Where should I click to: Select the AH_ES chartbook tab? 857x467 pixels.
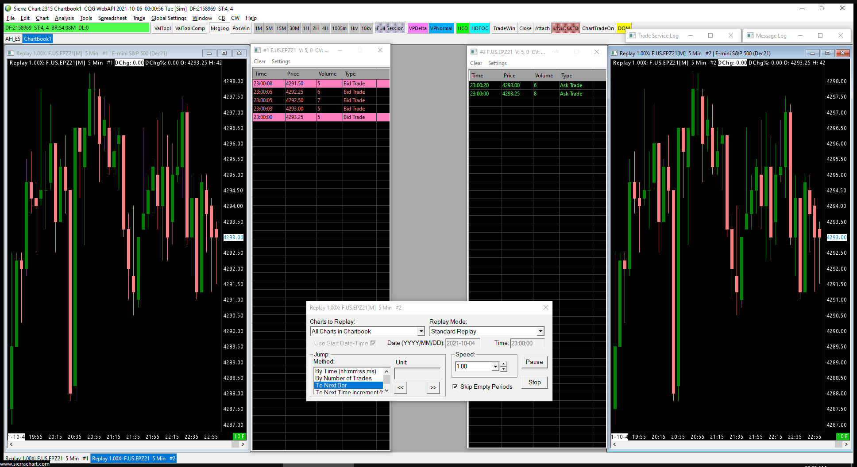tap(13, 39)
